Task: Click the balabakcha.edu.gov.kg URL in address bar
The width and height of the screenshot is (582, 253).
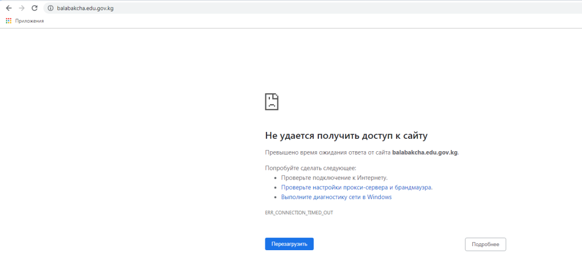Action: pyautogui.click(x=85, y=9)
